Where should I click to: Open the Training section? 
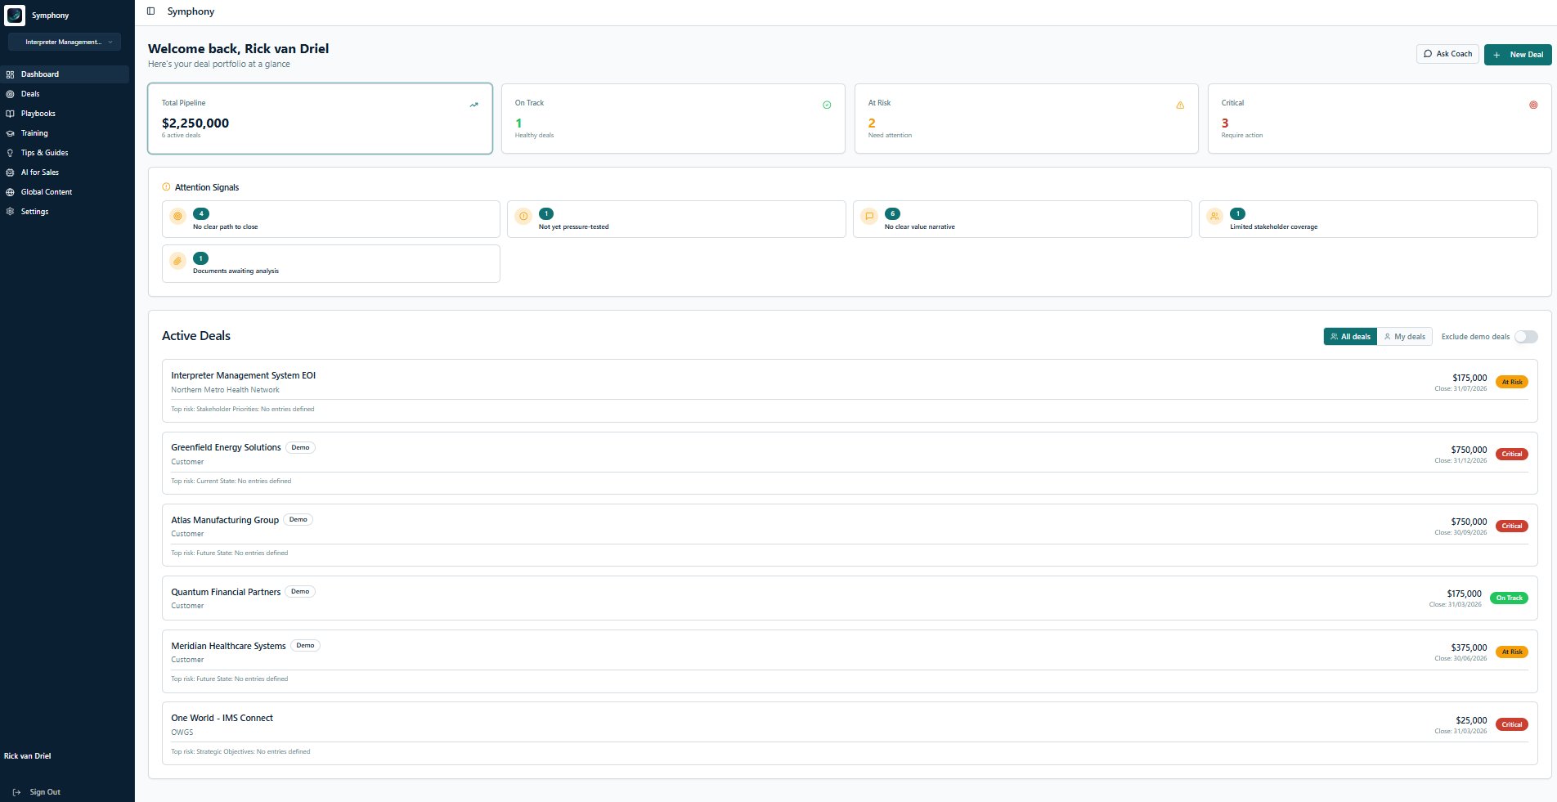(x=34, y=133)
